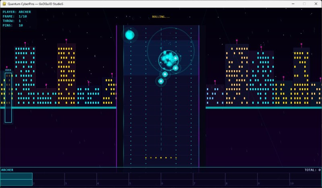Click the vertical POWER meter bar

coord(8,97)
